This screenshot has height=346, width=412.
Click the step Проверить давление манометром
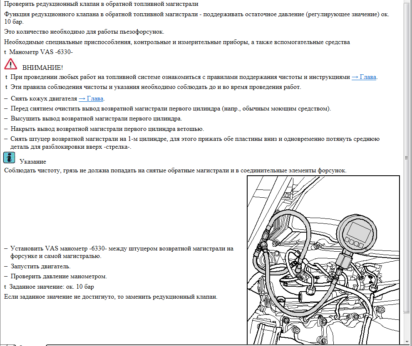[x=59, y=276]
